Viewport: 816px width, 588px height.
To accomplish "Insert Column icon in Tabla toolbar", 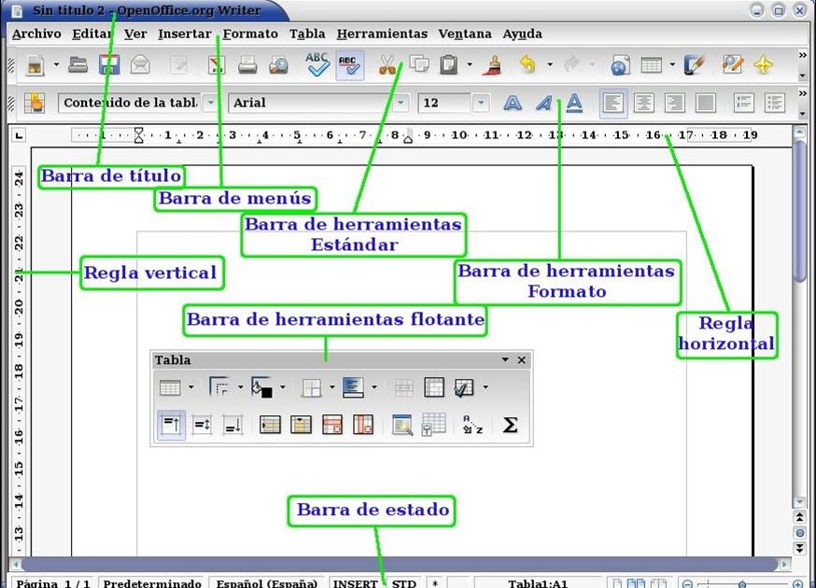I will 302,425.
